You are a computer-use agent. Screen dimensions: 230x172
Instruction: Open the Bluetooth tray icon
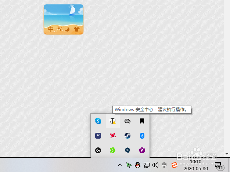tap(142, 136)
